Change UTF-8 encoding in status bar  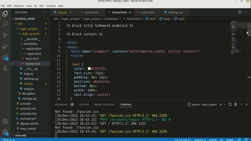click(213, 140)
